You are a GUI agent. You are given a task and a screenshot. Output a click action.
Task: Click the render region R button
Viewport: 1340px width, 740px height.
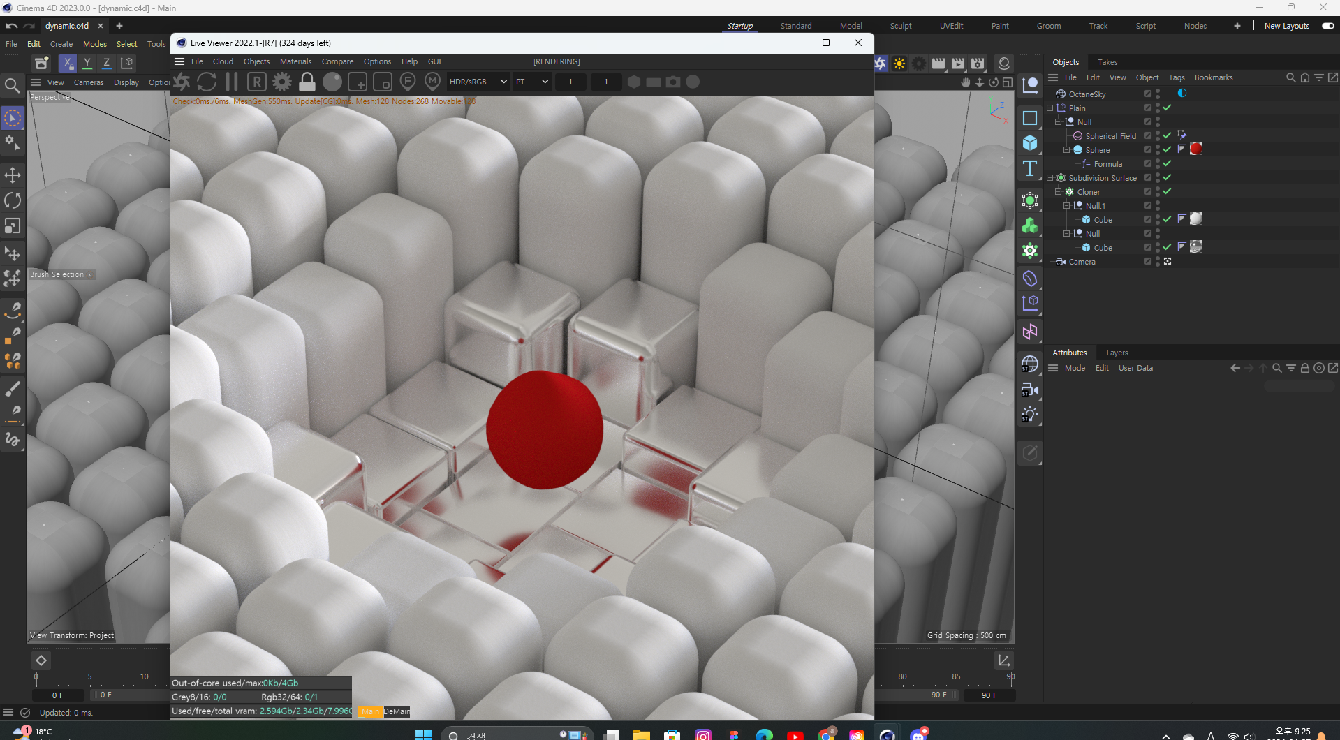click(x=257, y=82)
